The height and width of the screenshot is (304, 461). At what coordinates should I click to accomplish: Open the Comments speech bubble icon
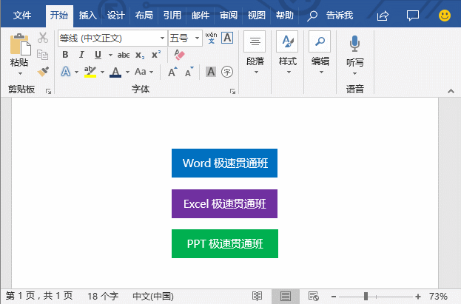pos(413,15)
